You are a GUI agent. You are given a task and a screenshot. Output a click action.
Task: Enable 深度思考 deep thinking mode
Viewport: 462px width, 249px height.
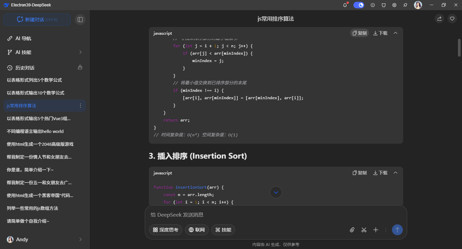[x=166, y=230]
